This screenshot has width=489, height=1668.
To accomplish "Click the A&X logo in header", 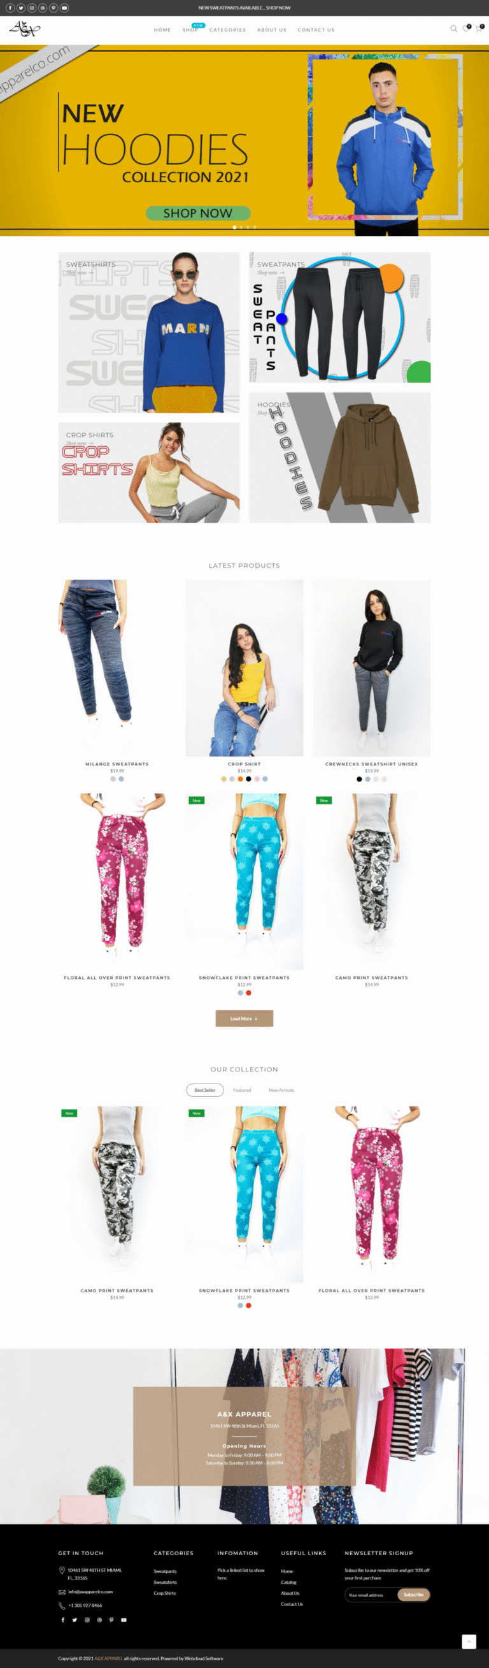I will [25, 29].
